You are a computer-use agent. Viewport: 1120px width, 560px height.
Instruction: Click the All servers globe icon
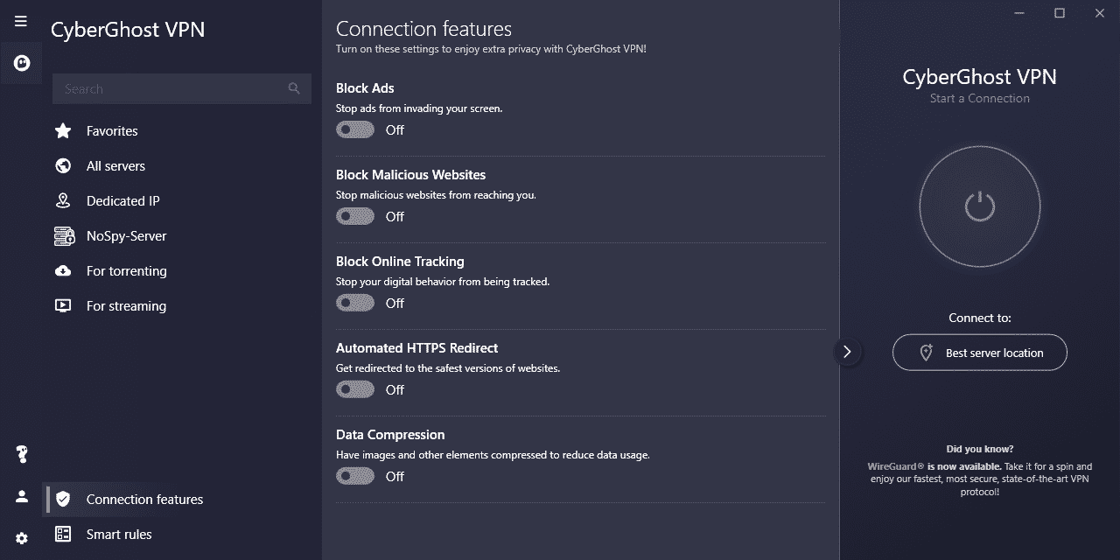62,165
